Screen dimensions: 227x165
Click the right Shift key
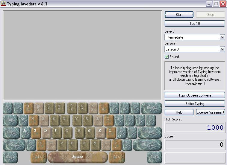147,145
